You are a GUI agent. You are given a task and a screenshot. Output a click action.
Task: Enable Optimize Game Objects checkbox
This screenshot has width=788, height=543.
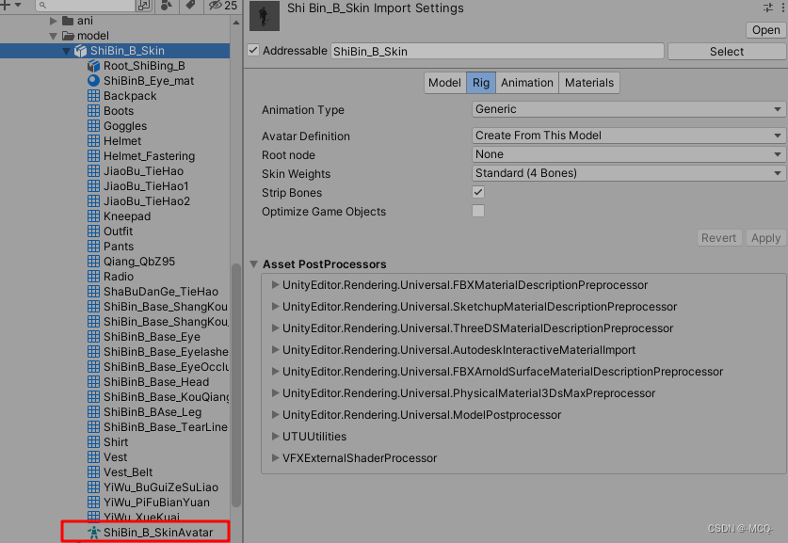pos(478,211)
